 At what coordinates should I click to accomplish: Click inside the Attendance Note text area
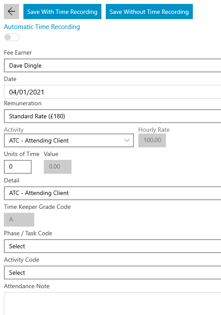pos(113,303)
